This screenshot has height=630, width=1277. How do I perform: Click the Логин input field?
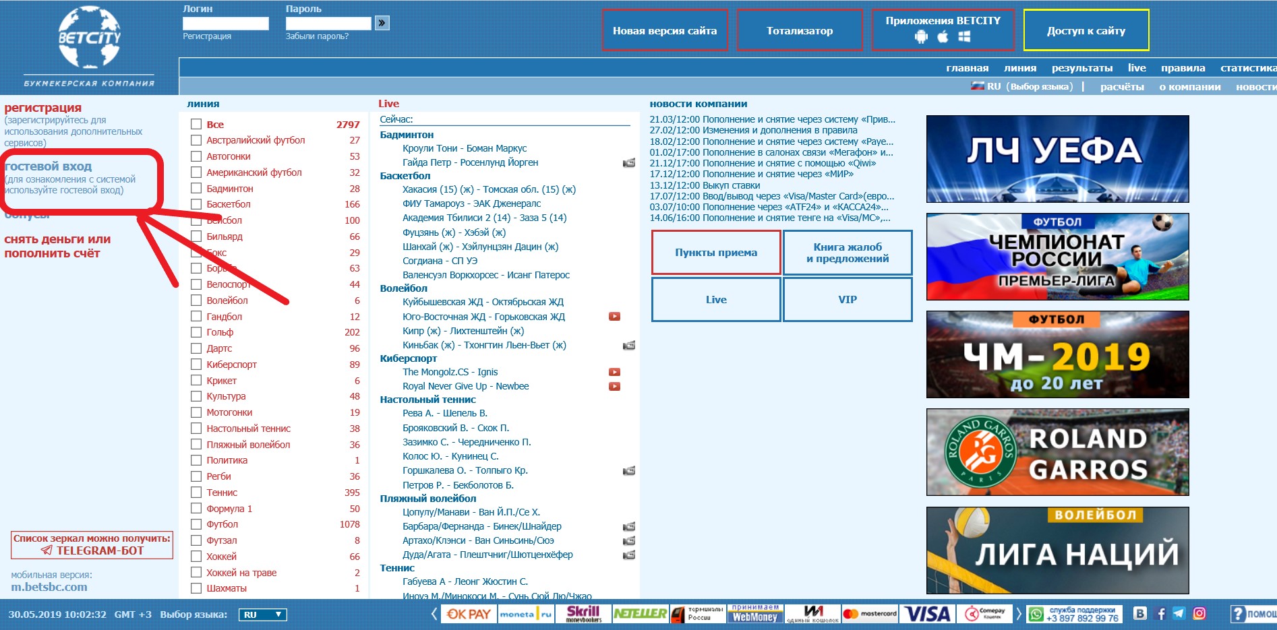(x=225, y=23)
